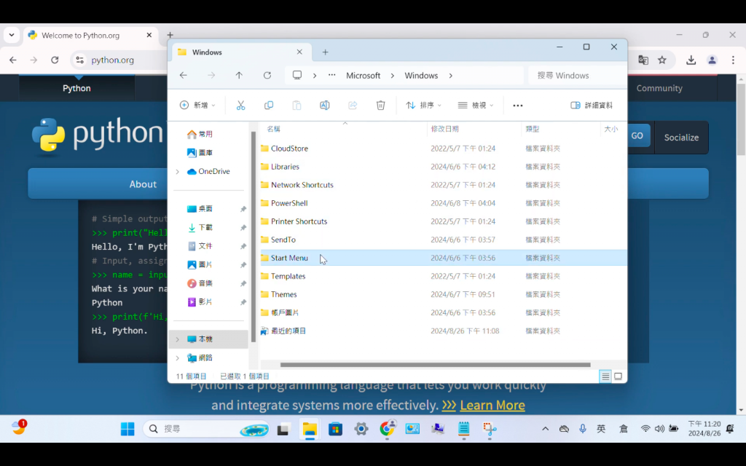
Task: Add a new File Explorer tab
Action: (326, 52)
